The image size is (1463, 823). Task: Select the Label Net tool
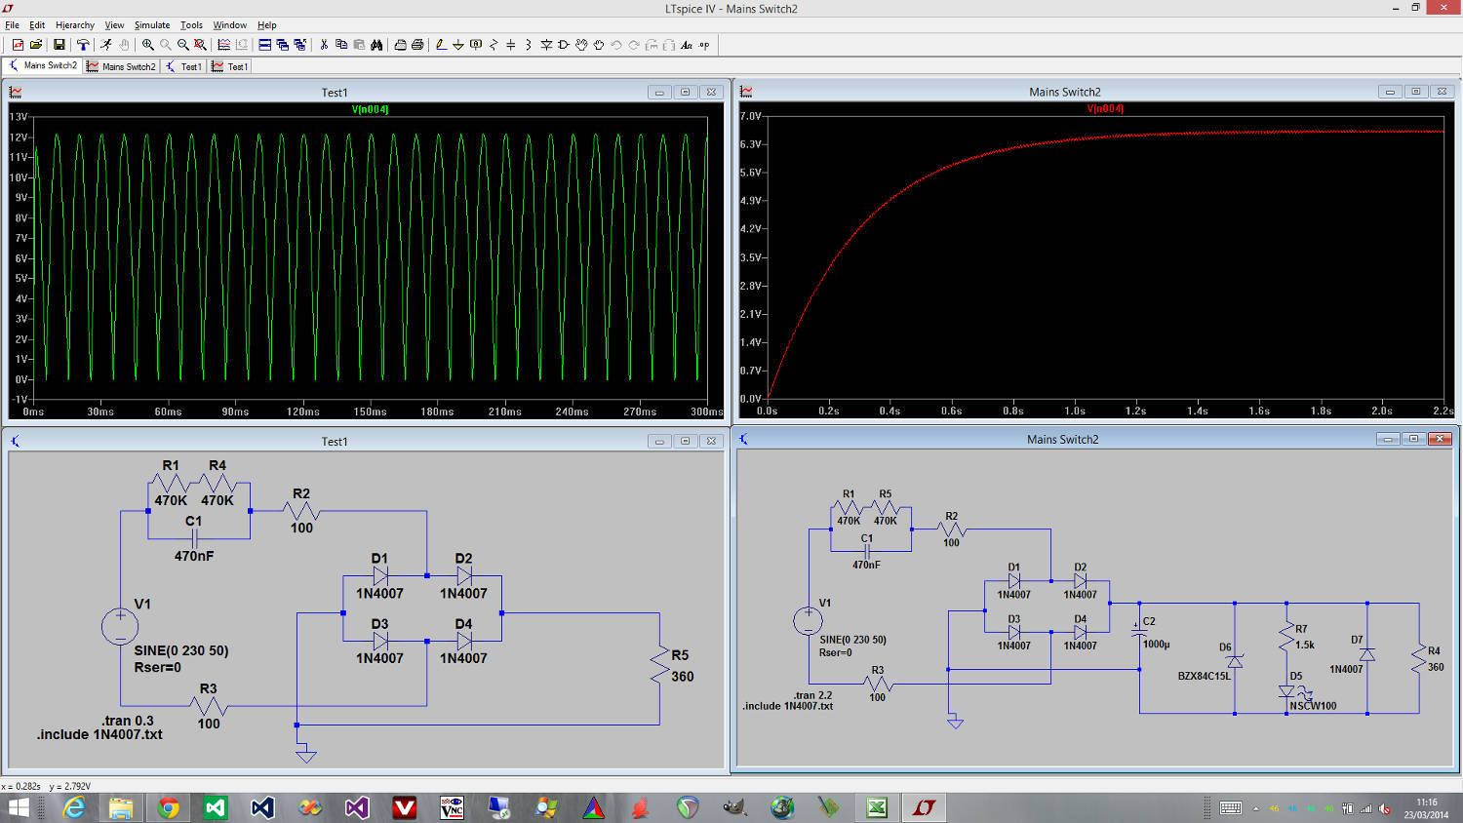tap(476, 45)
